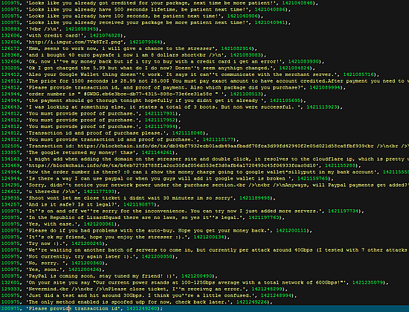Click line 'Please provide transaction id, and proof of payment'
Screen dimensions: 409x312
pyautogui.click(x=173, y=88)
